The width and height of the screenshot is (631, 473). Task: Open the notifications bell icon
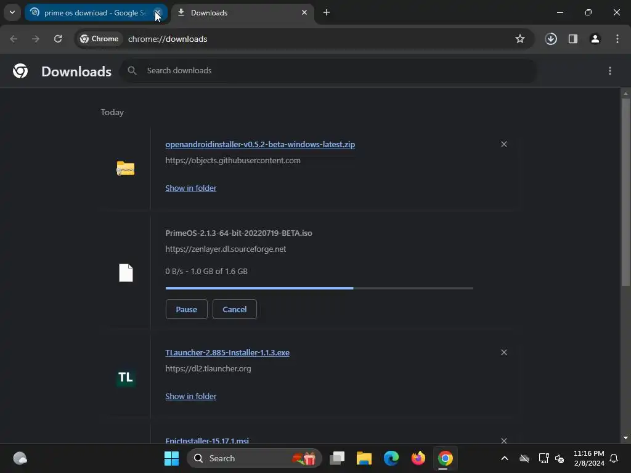pyautogui.click(x=614, y=458)
